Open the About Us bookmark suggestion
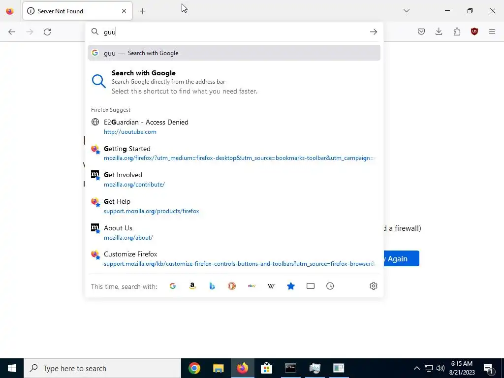The image size is (504, 378). (x=234, y=232)
